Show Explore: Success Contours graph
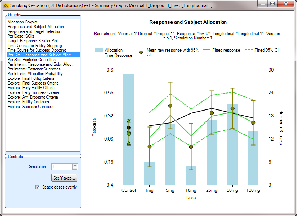The image size is (297, 216). coord(30,107)
